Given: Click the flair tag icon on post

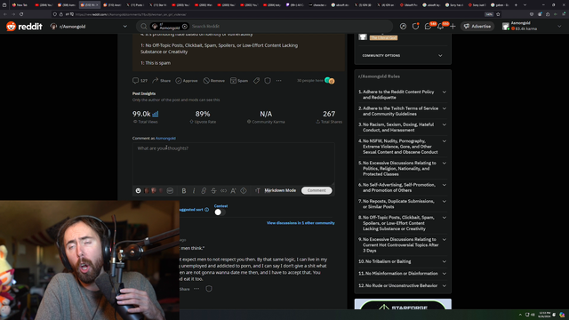Looking at the screenshot, I should coord(257,81).
